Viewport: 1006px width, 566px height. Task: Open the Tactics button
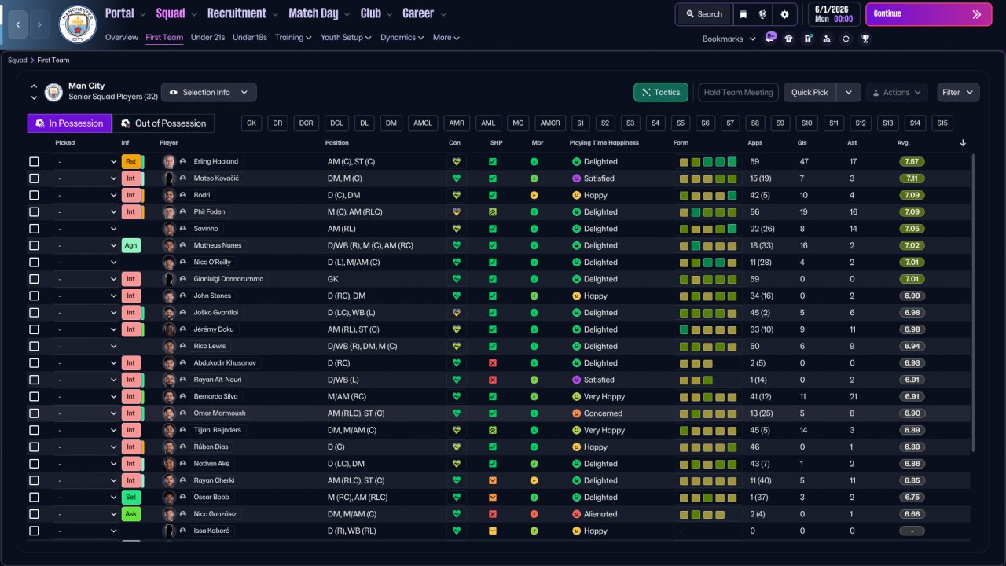tap(661, 93)
